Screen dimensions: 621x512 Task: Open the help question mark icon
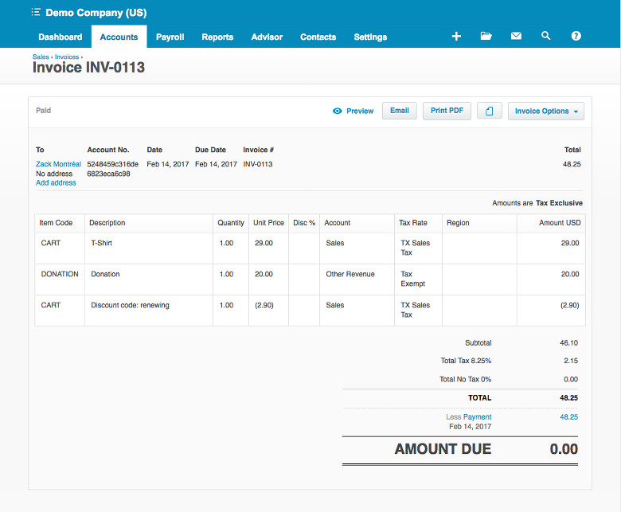(x=576, y=37)
